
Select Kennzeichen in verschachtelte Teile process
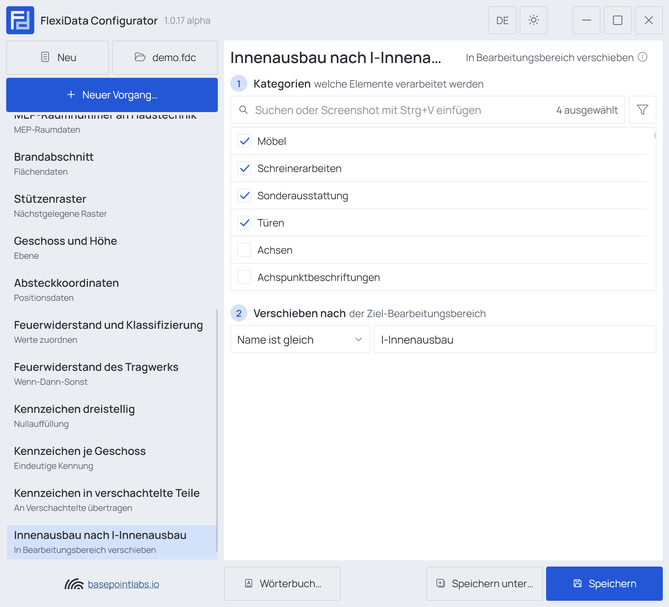pyautogui.click(x=111, y=500)
